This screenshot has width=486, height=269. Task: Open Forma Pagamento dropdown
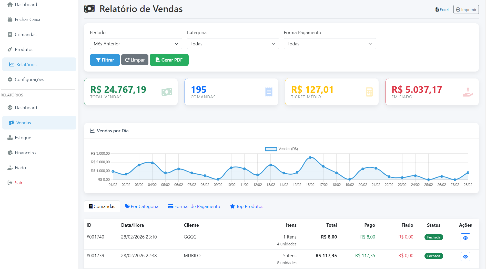click(x=330, y=44)
